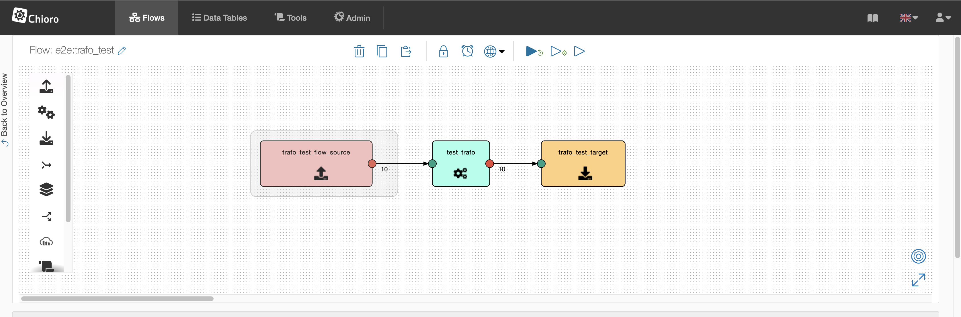
Task: Pick the stacked layers palette icon
Action: (x=46, y=190)
